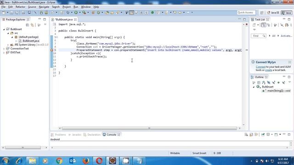Expand the EWSTest project
The image size is (294, 165).
click(x=4, y=53)
